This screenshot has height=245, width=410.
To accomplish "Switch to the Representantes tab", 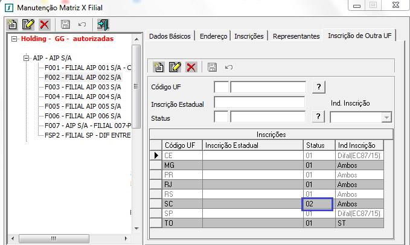I will coord(296,36).
